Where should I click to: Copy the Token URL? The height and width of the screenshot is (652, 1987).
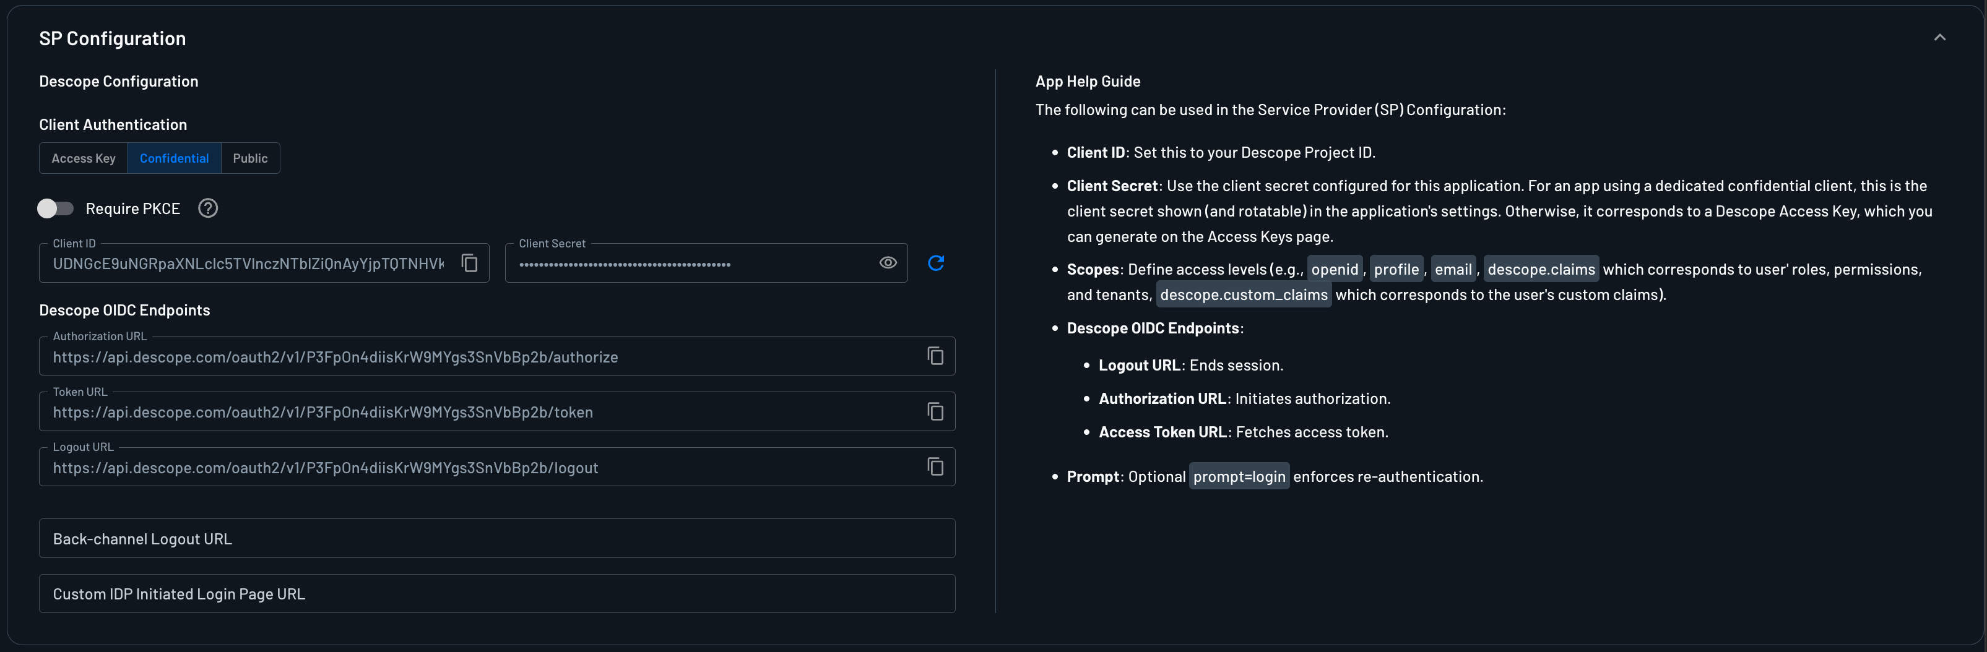click(935, 411)
